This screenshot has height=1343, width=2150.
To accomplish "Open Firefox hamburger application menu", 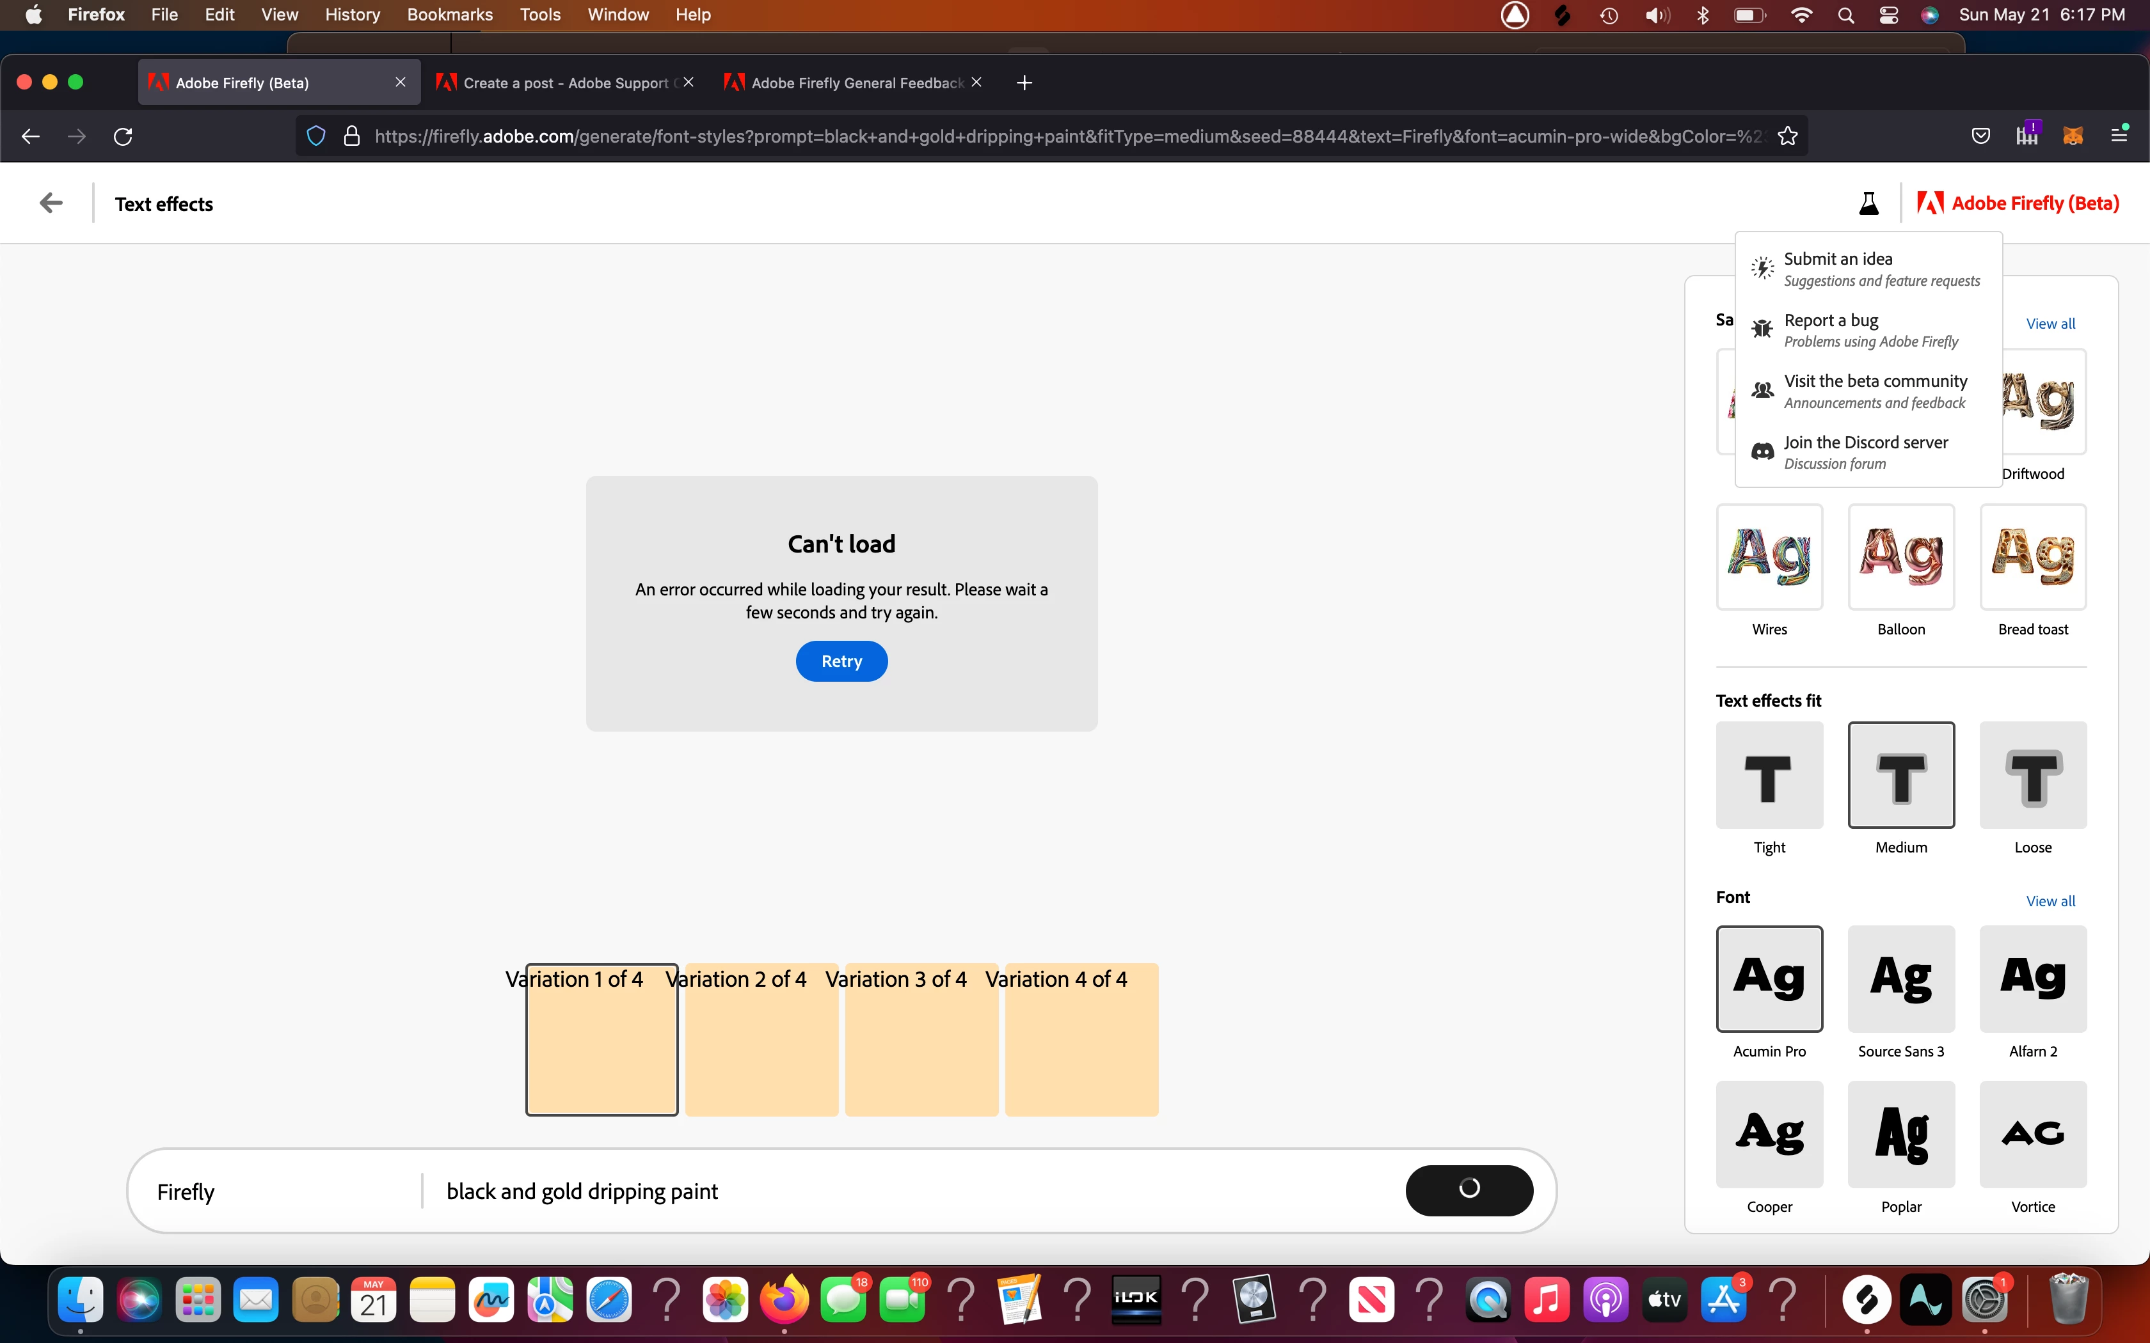I will (2119, 135).
